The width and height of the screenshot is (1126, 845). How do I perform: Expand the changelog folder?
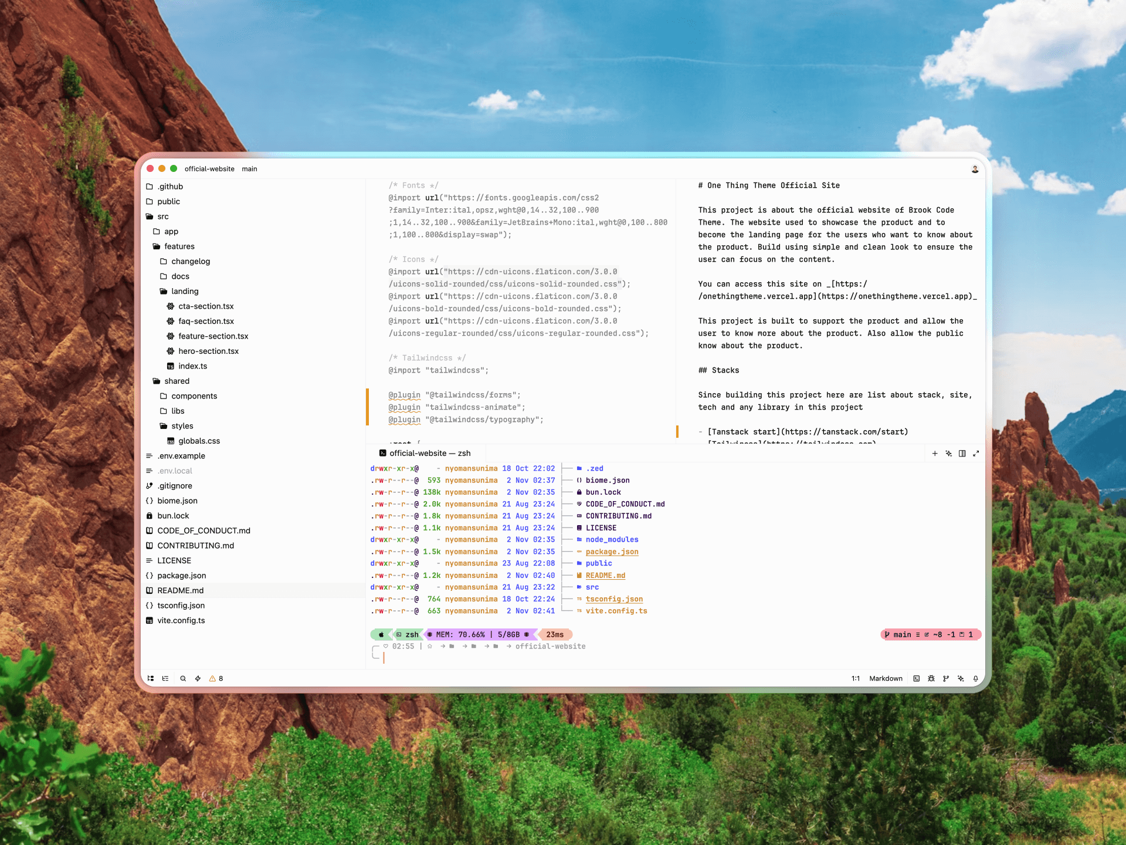[x=190, y=261]
